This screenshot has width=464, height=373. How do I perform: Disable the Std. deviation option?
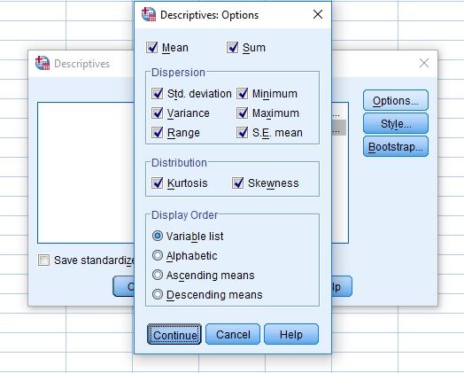(157, 94)
